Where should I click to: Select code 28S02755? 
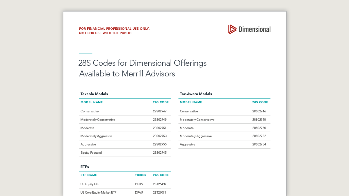pos(160,144)
